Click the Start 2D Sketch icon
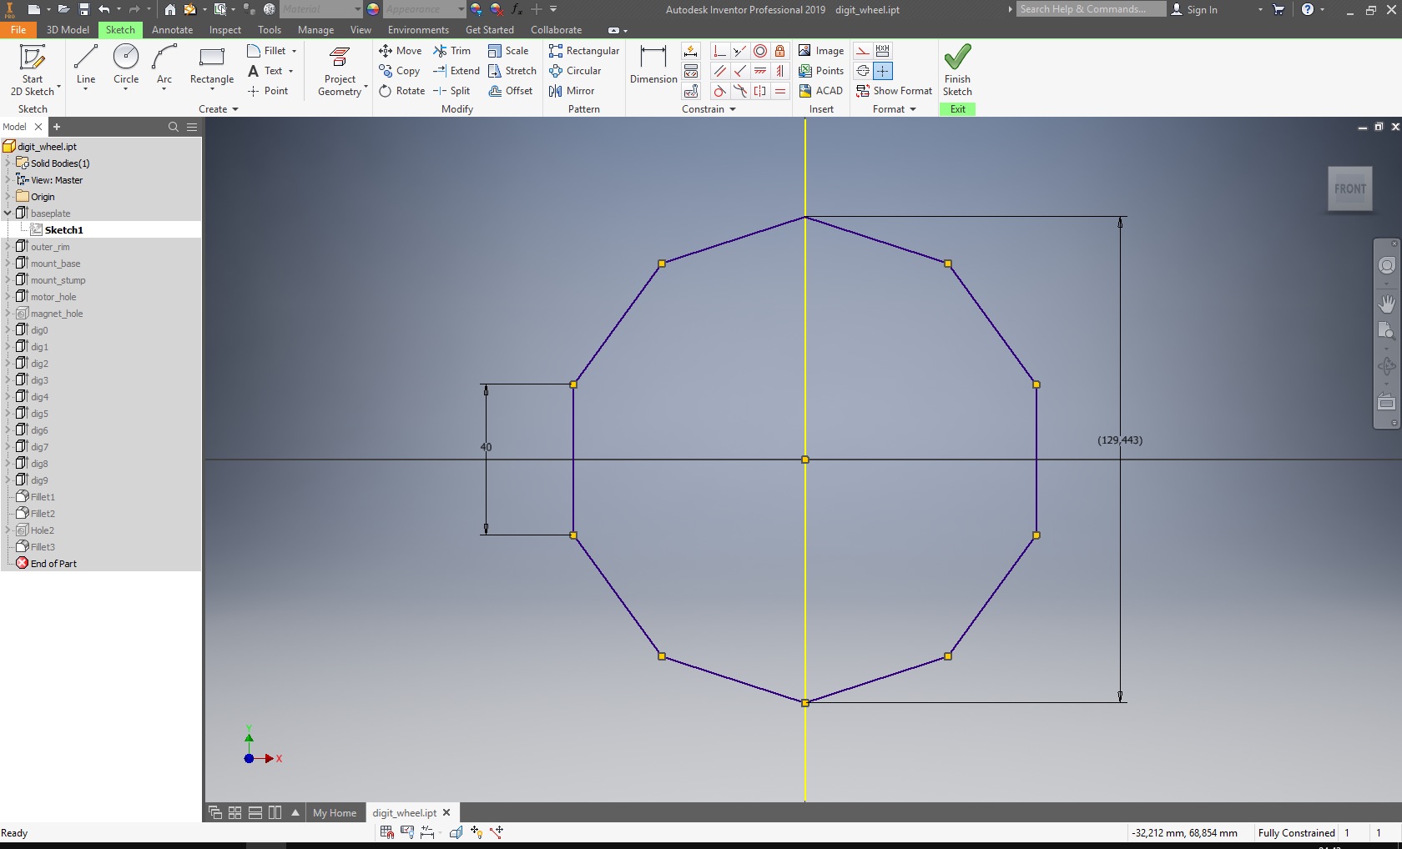Image resolution: width=1402 pixels, height=849 pixels. tap(33, 58)
